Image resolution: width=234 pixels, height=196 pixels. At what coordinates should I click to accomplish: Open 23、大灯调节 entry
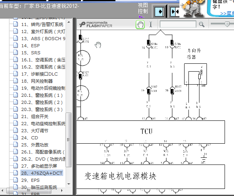pos(35,131)
